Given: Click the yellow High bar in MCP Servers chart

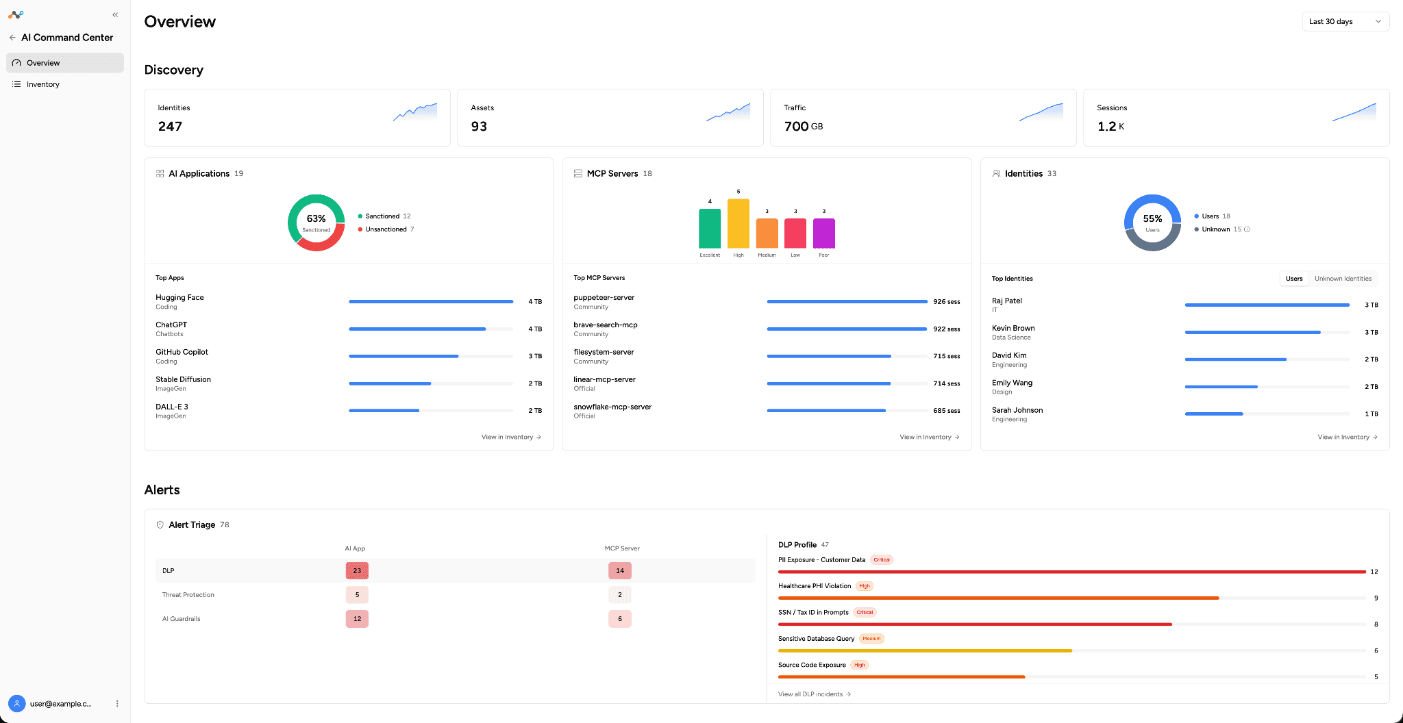Looking at the screenshot, I should point(738,223).
